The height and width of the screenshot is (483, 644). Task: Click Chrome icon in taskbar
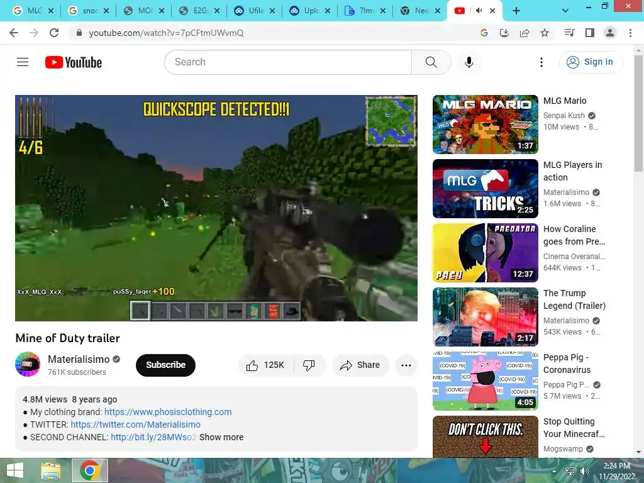point(90,470)
